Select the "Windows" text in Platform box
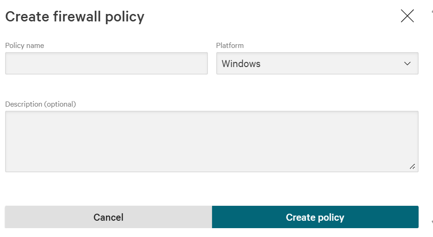This screenshot has height=237, width=433. click(x=241, y=64)
